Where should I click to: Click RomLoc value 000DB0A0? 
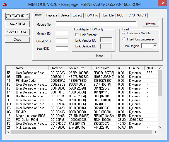click(58, 81)
